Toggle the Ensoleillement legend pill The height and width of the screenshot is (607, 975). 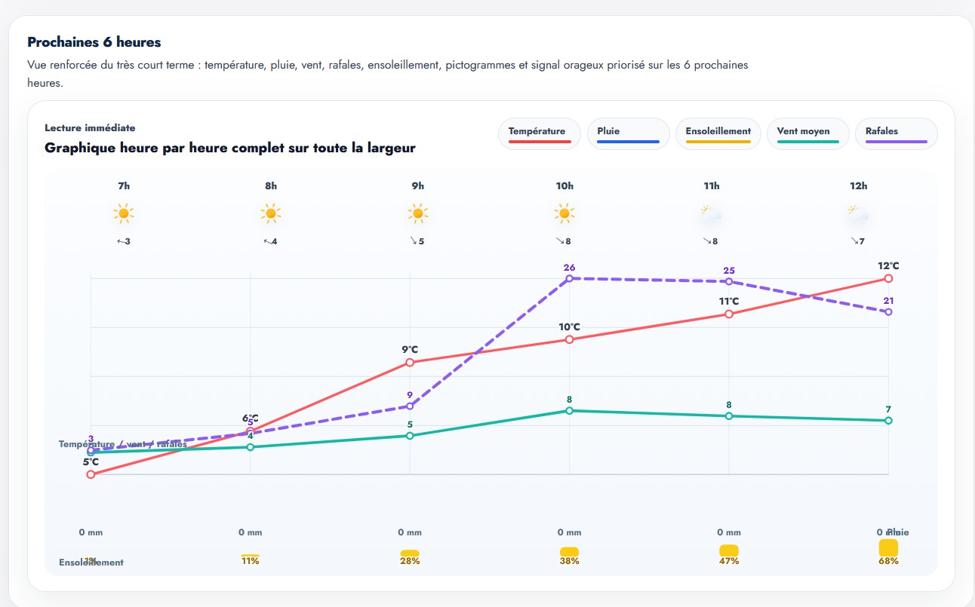[718, 133]
